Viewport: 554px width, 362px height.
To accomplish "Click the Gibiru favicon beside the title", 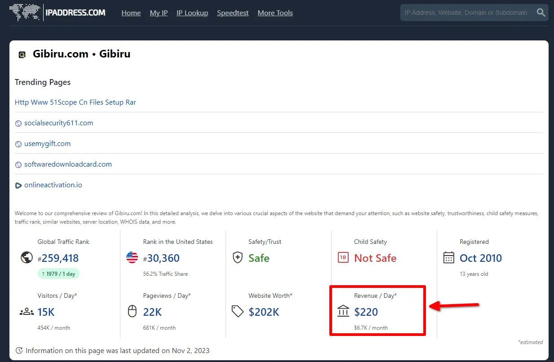I will tap(22, 55).
